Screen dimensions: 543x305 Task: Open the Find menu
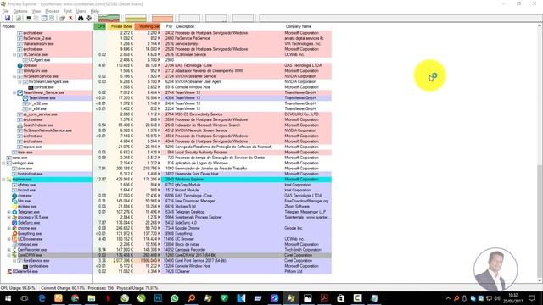point(68,11)
